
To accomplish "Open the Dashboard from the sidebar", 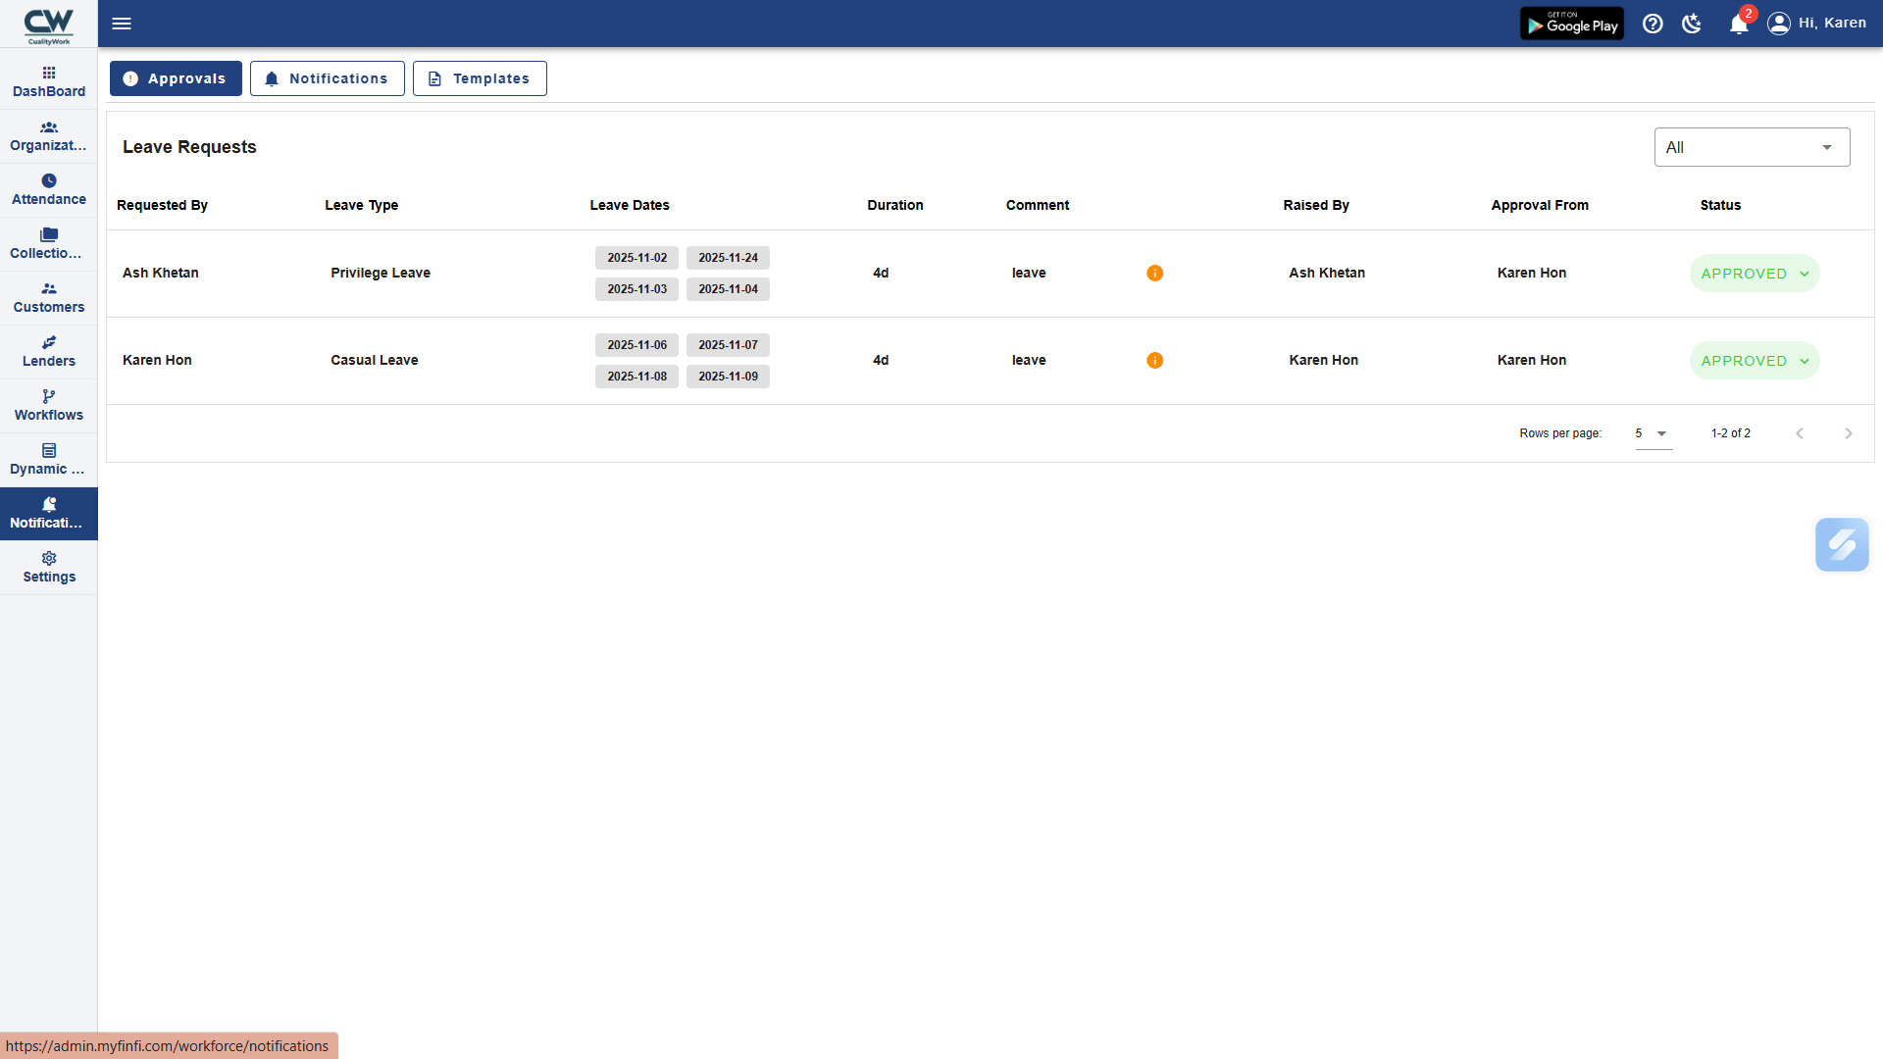I will coord(48,81).
